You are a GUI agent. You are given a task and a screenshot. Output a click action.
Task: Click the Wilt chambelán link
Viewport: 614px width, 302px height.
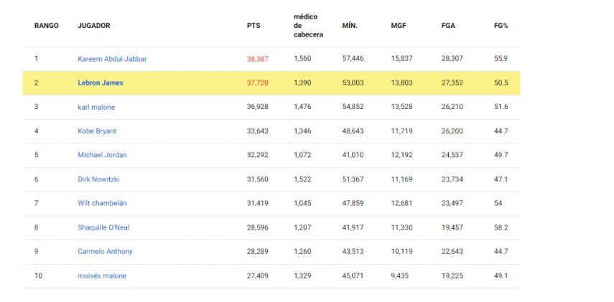[102, 203]
